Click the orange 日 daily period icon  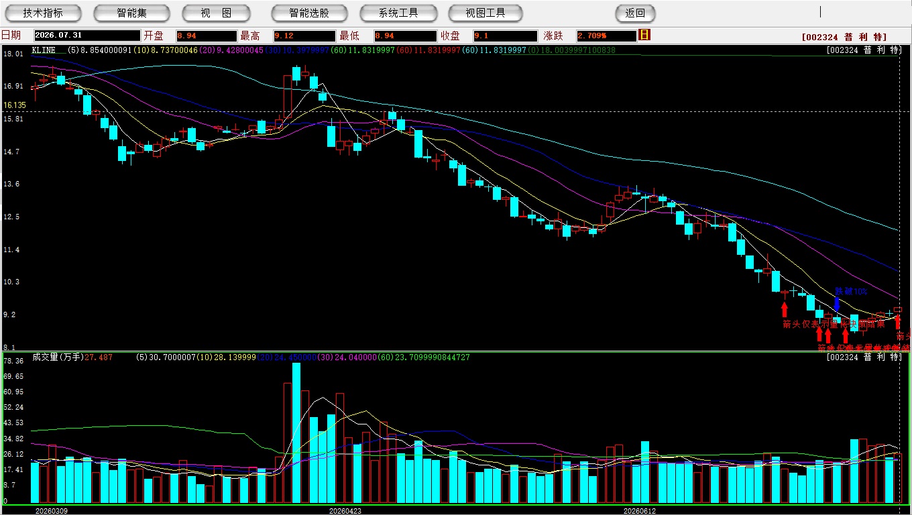[645, 35]
